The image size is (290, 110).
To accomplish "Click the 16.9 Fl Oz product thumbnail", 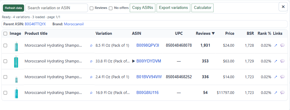I will pyautogui.click(x=16, y=93).
